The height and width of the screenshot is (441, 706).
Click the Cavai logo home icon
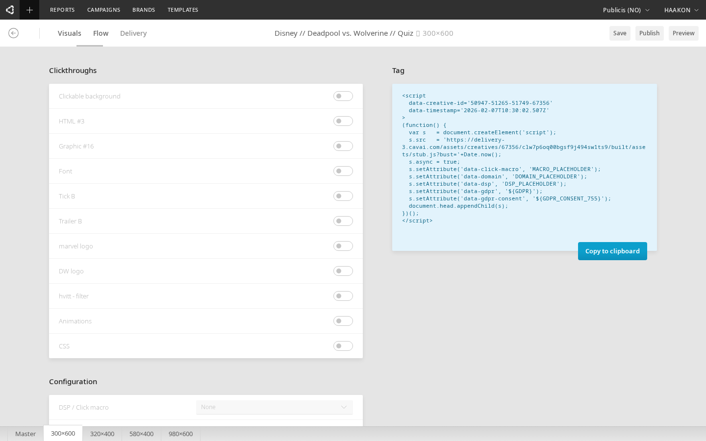coord(10,10)
